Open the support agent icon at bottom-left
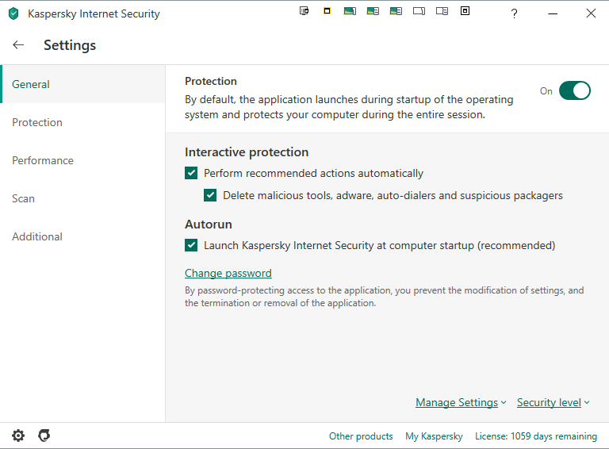Screen dimensions: 609x449 [x=44, y=436]
